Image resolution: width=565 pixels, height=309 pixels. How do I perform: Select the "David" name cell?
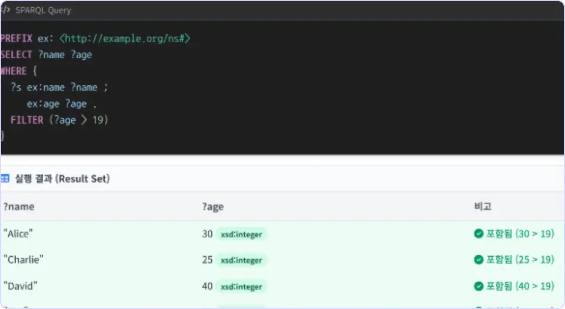coord(21,286)
